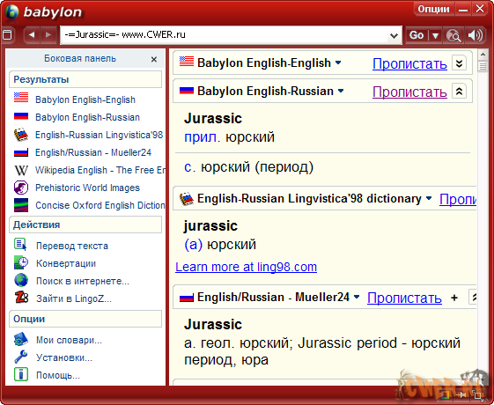Open the search term history dropdown
The width and height of the screenshot is (494, 405).
click(x=394, y=35)
